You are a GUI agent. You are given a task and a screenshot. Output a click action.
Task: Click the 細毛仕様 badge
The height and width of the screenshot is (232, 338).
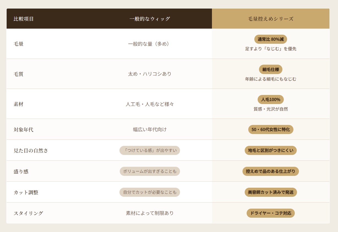pos(271,69)
